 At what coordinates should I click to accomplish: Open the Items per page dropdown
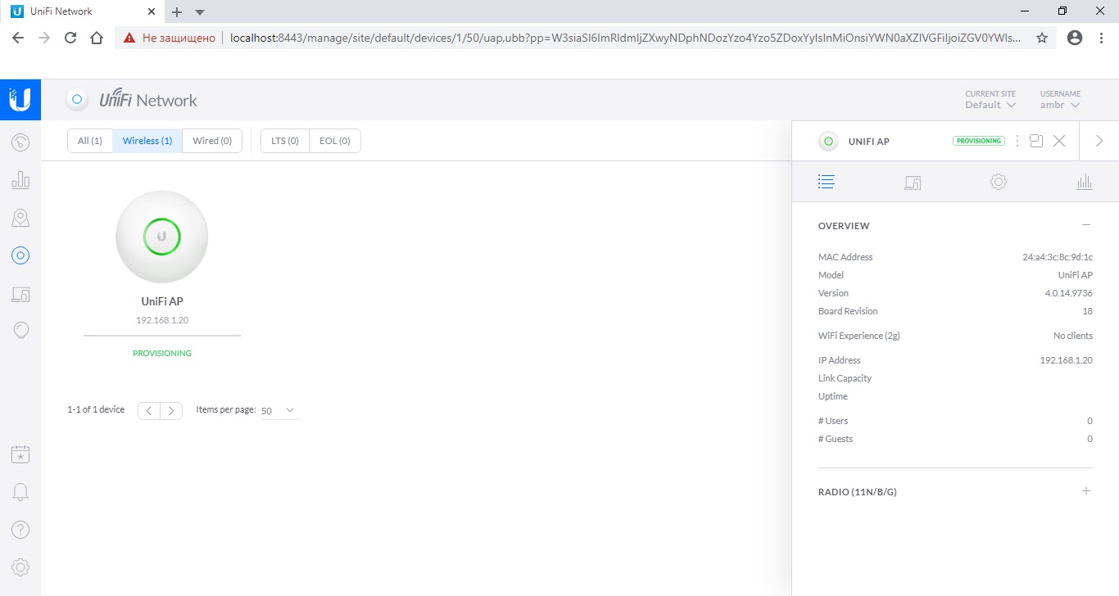(279, 410)
